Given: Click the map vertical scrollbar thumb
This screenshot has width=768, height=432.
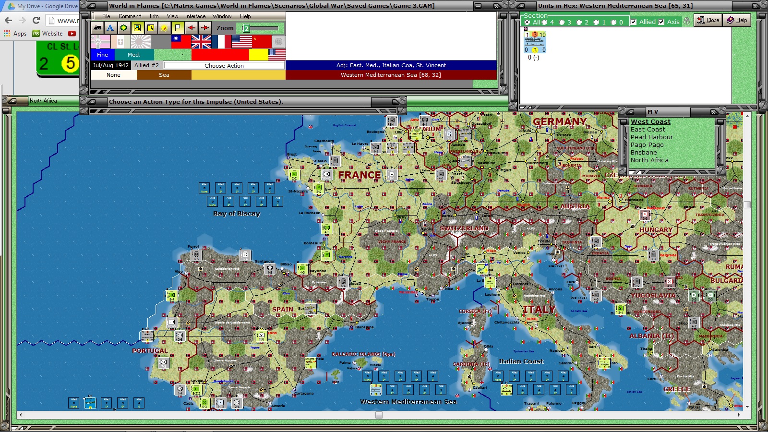Looking at the screenshot, I should pos(747,204).
